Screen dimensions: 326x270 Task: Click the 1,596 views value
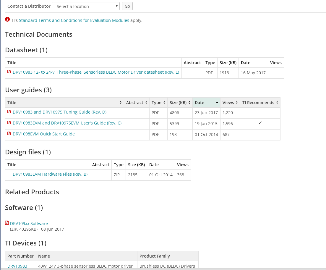point(228,124)
